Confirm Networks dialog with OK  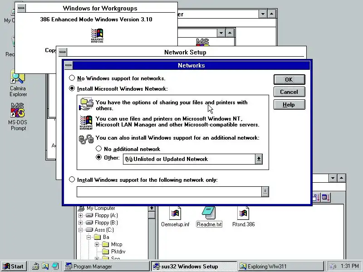click(x=289, y=80)
